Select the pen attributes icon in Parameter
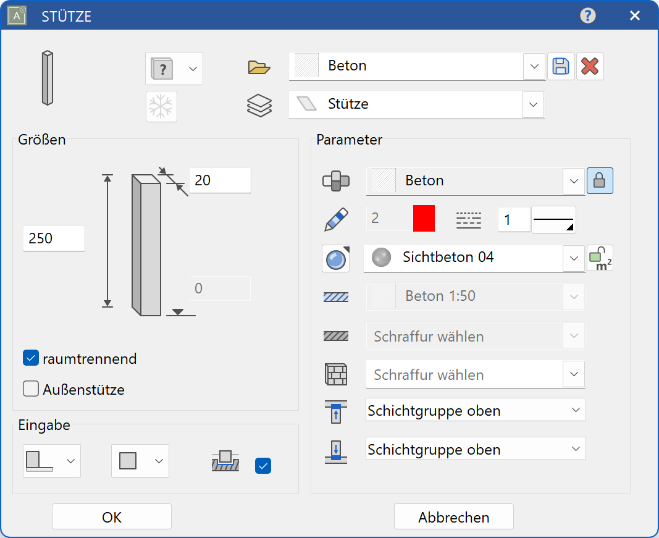Screen dimensions: 659x538 (x=335, y=219)
